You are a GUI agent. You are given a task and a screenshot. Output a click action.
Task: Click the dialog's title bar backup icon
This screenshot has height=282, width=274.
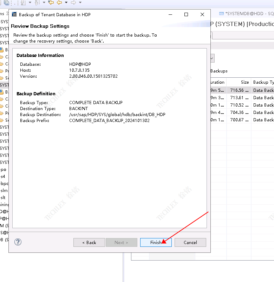pos(14,14)
